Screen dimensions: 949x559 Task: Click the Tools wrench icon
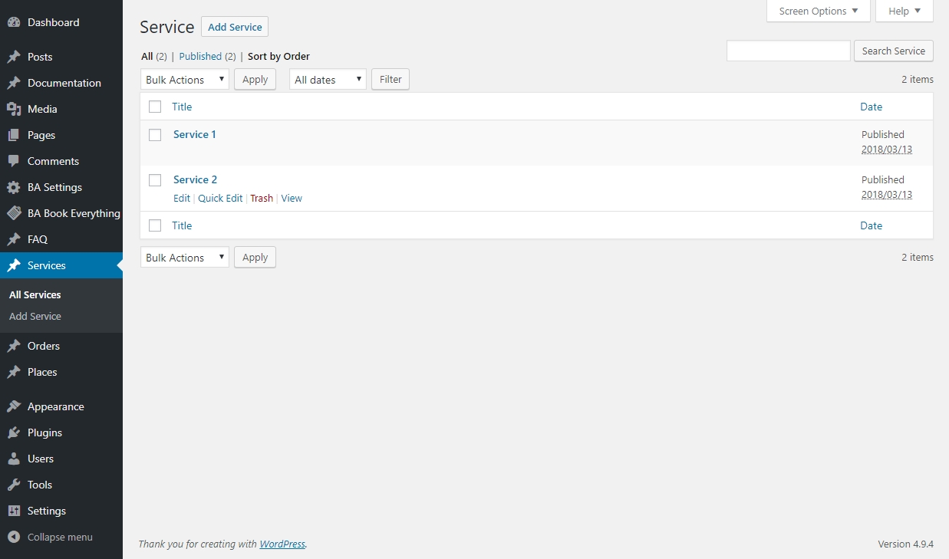click(x=13, y=485)
